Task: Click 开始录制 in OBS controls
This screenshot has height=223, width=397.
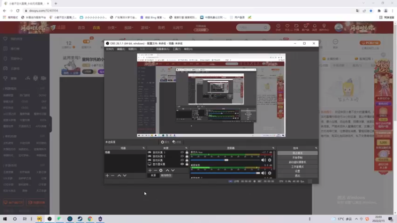Action: coord(297,158)
